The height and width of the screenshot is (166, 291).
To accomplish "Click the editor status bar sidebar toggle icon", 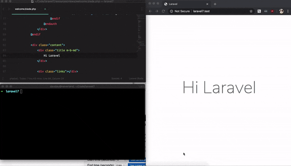I will 3,78.
